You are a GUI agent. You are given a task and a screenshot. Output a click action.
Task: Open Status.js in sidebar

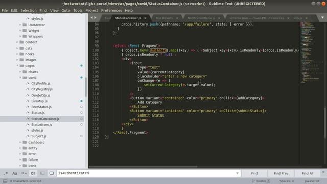[x=38, y=112]
